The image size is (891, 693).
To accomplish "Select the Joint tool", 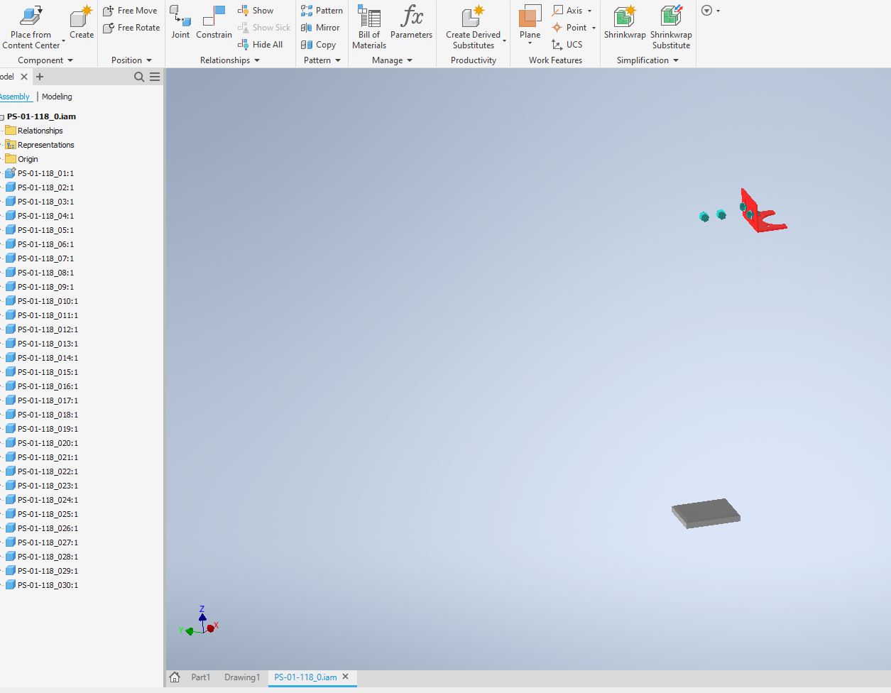I will [x=180, y=23].
